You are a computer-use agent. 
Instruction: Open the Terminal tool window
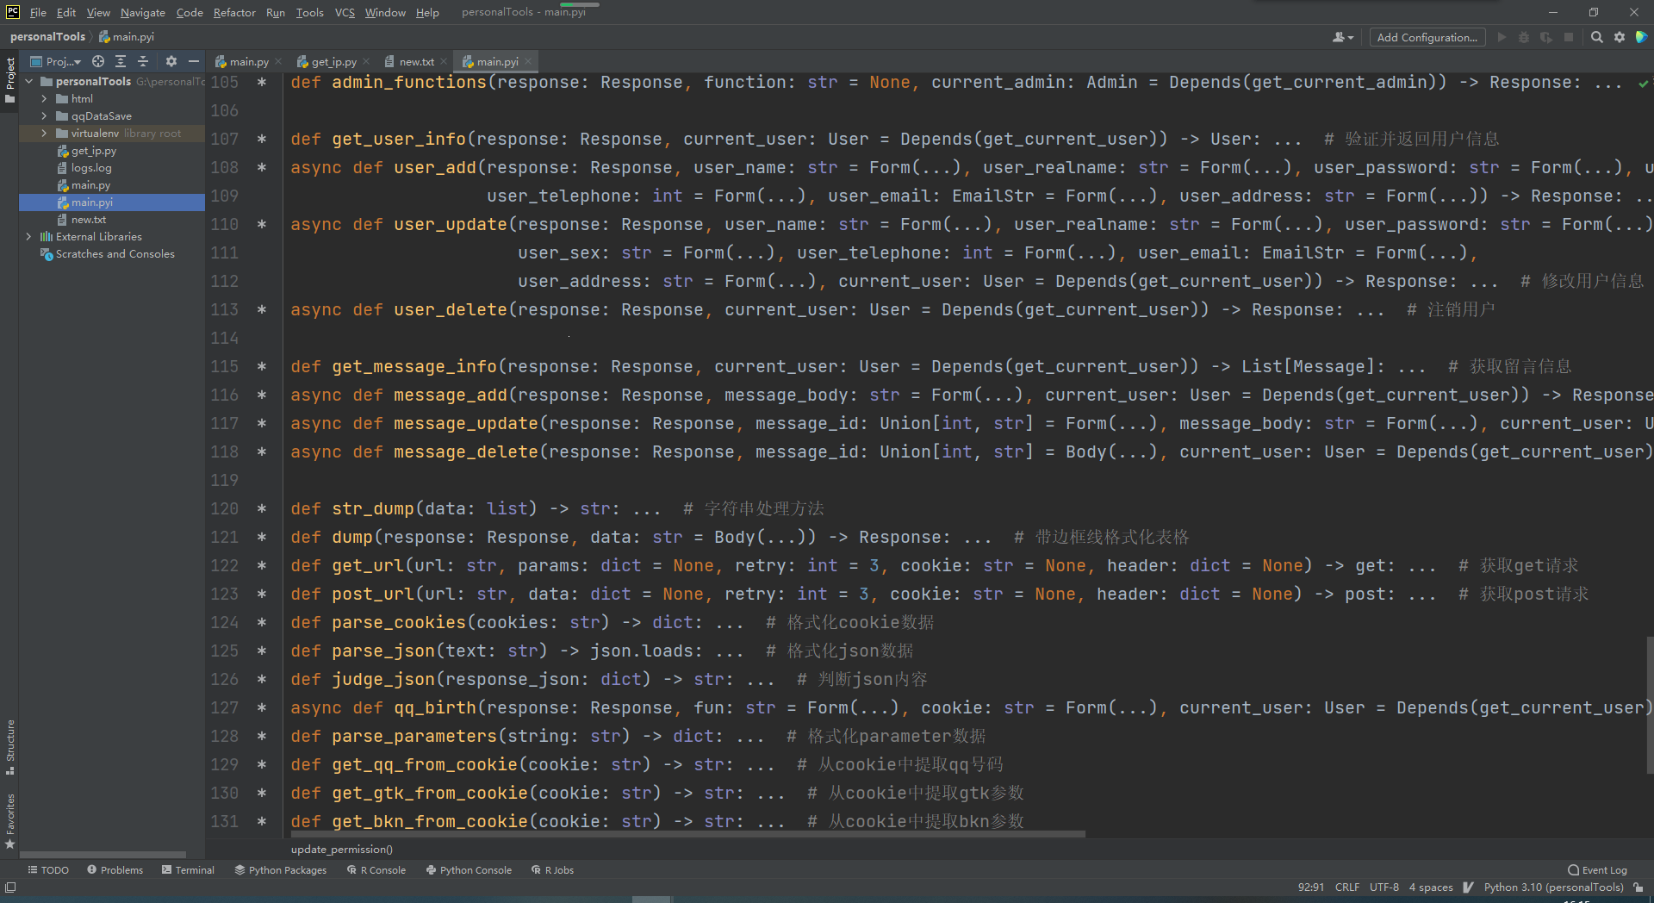coord(188,870)
